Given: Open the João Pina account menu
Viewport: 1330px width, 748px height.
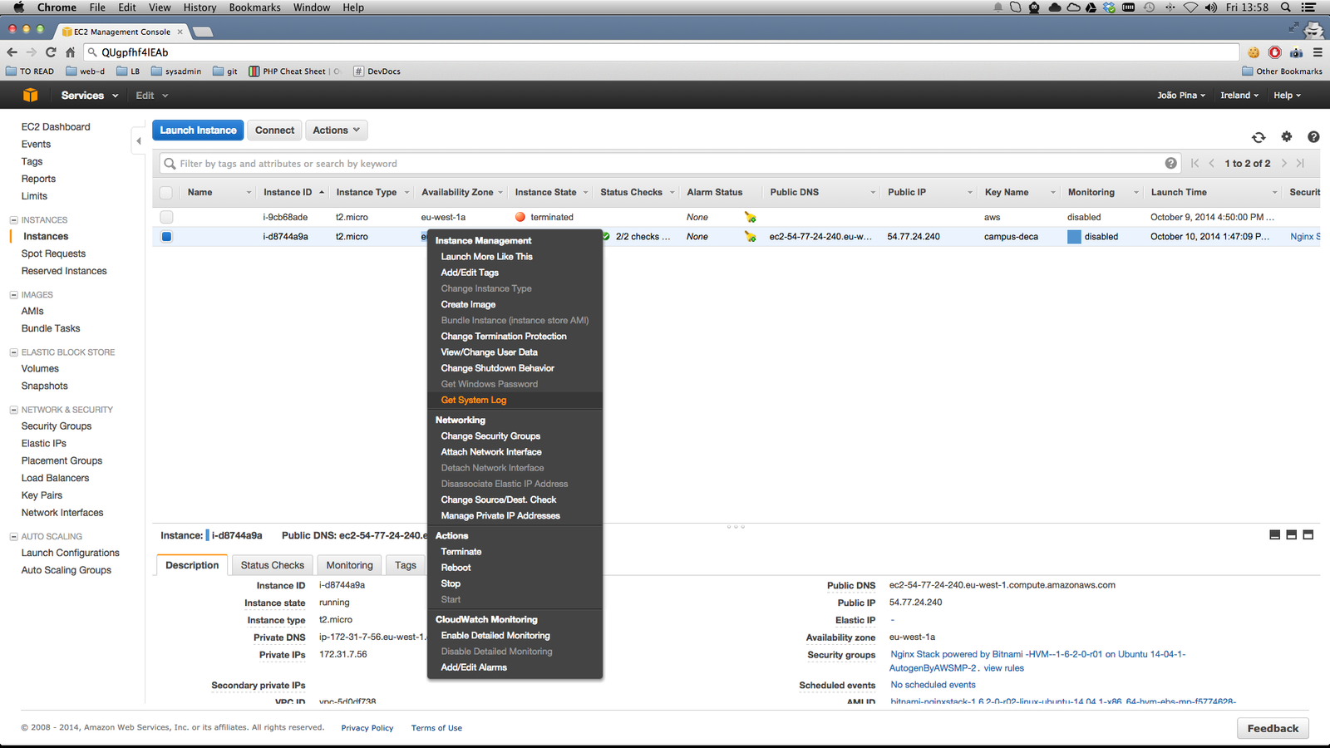Looking at the screenshot, I should pos(1180,96).
